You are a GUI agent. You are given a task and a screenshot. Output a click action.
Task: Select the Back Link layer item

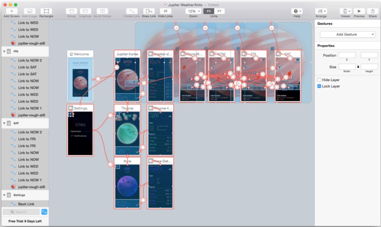tap(26, 204)
